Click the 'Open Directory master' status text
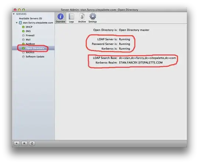Screen dimensions: 199x164 tap(134, 30)
